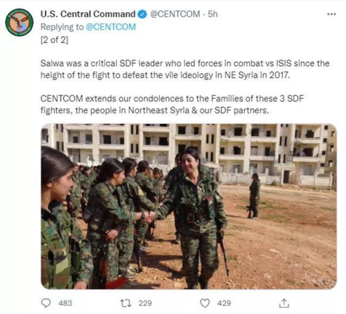Click the share upload icon

coord(284,303)
